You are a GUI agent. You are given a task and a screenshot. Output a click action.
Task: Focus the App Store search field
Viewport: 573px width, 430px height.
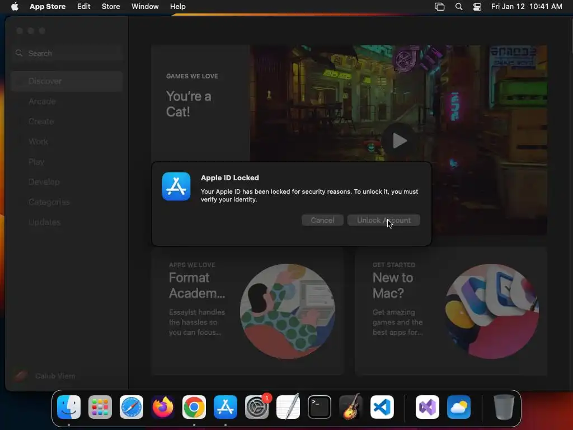(67, 53)
